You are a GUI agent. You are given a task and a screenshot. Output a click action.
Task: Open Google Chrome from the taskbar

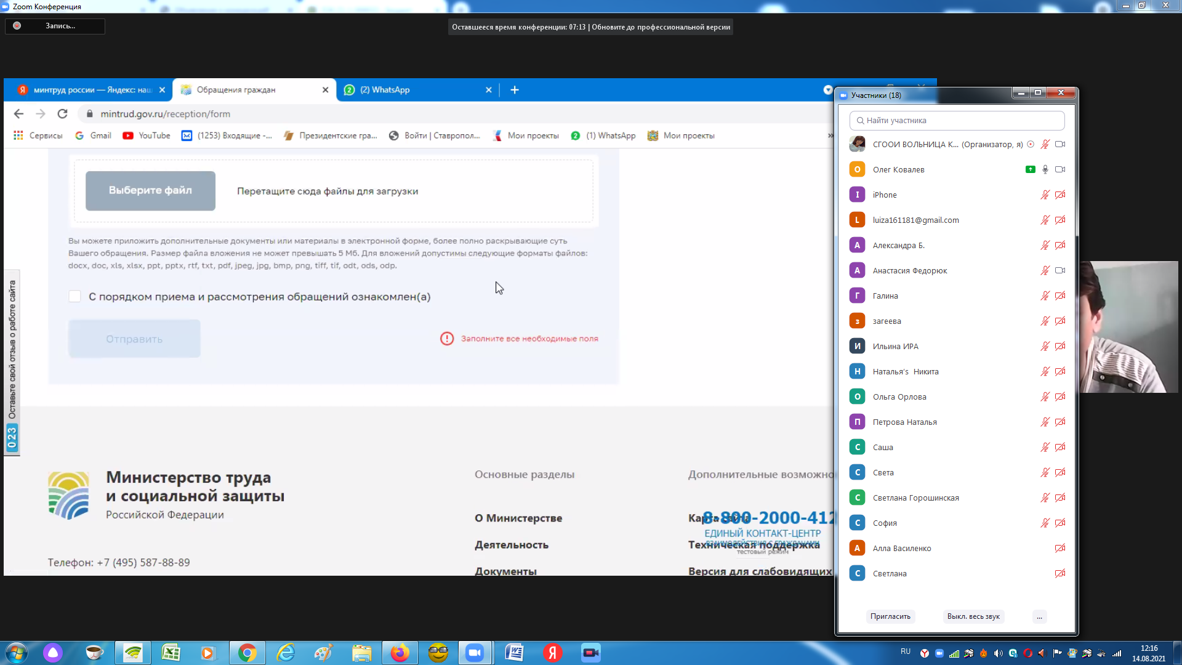(247, 653)
